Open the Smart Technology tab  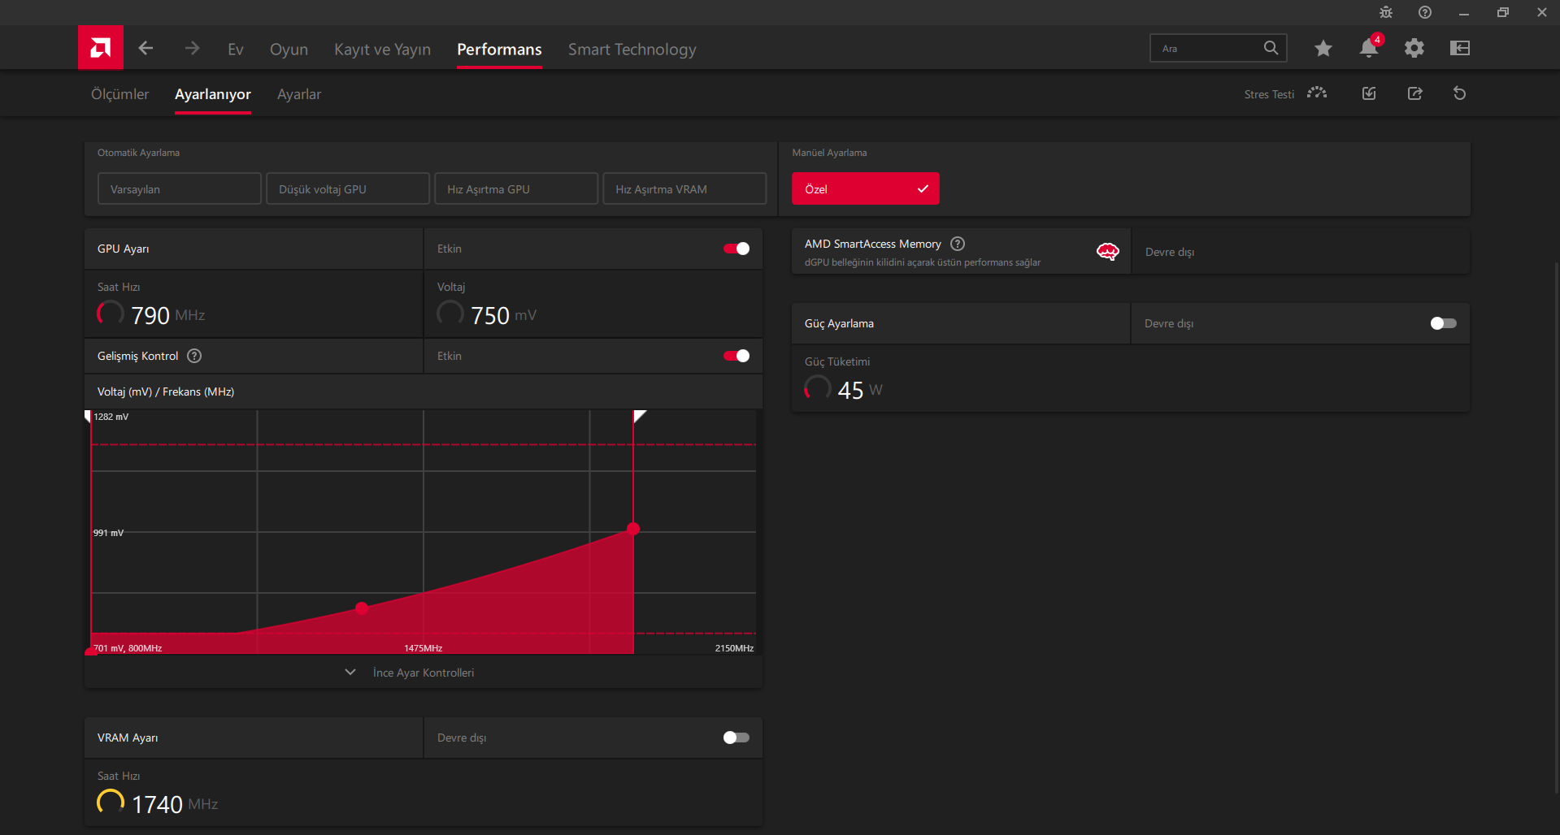click(x=632, y=50)
